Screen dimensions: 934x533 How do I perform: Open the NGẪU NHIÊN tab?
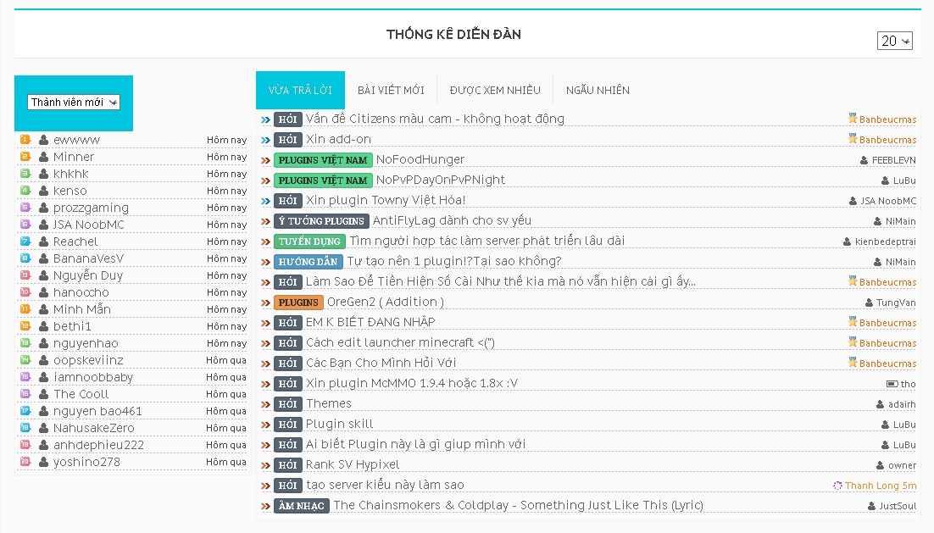click(598, 91)
